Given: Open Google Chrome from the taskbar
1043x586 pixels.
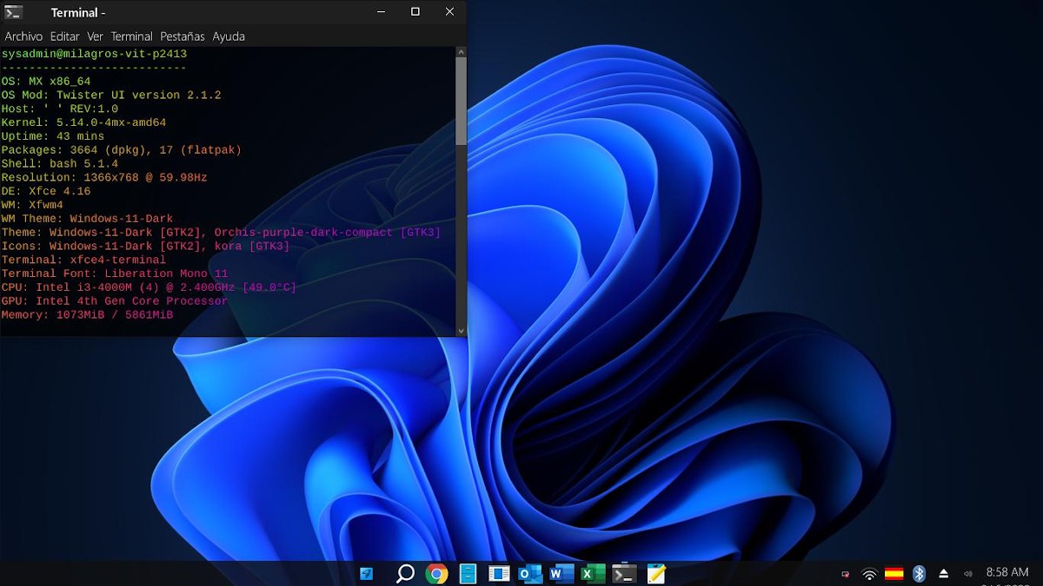Looking at the screenshot, I should click(436, 573).
